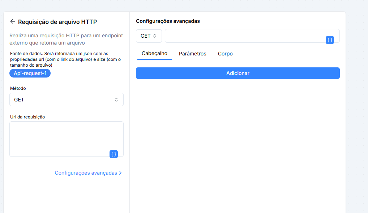The image size is (368, 213).
Task: Open the Corpo tab
Action: 225,54
